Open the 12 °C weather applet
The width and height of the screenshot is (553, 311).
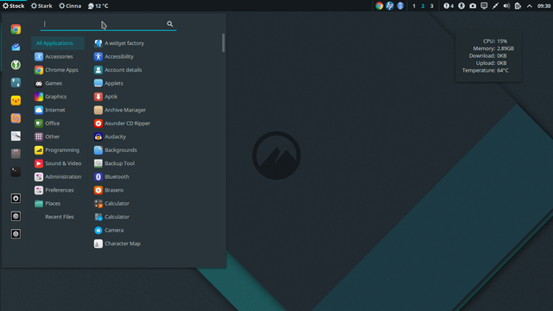click(x=98, y=6)
